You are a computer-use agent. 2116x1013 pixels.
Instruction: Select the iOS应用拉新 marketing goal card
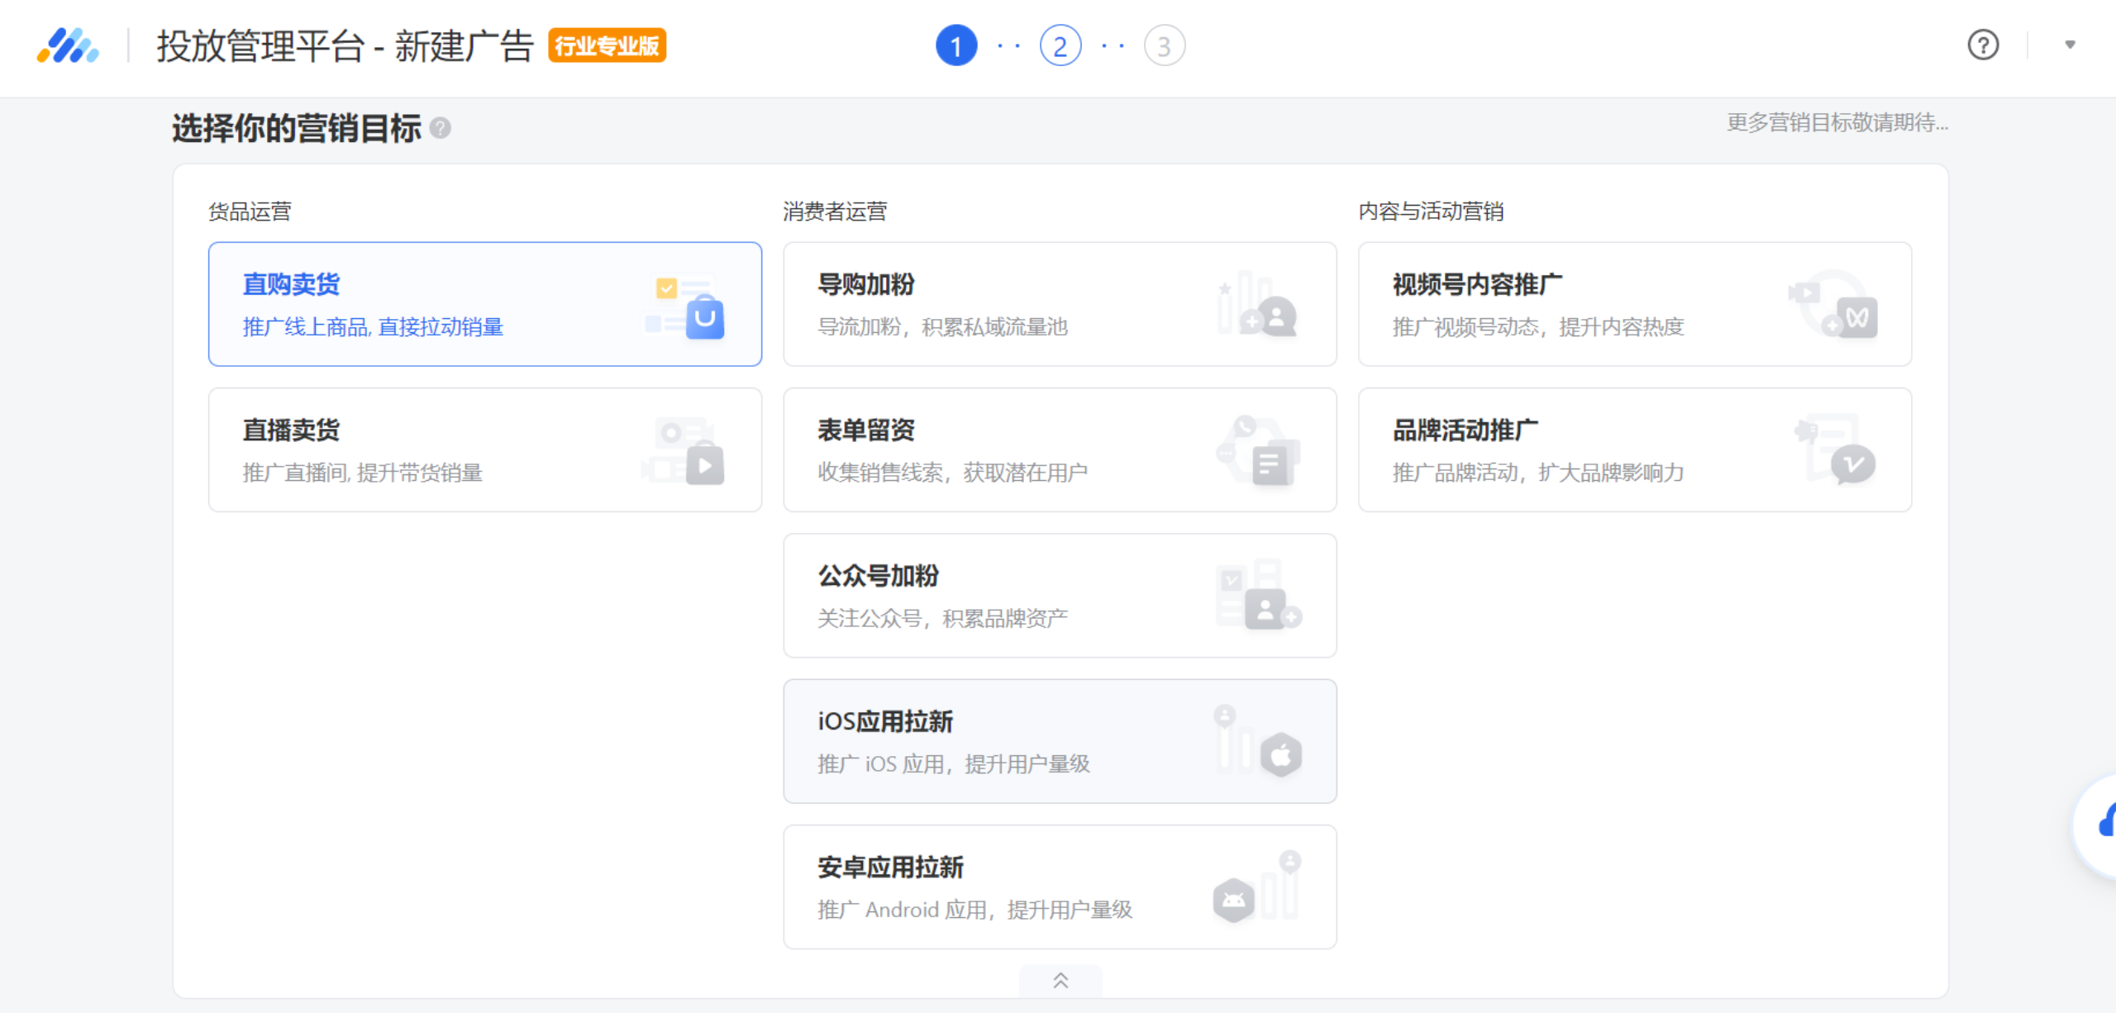pyautogui.click(x=1060, y=741)
